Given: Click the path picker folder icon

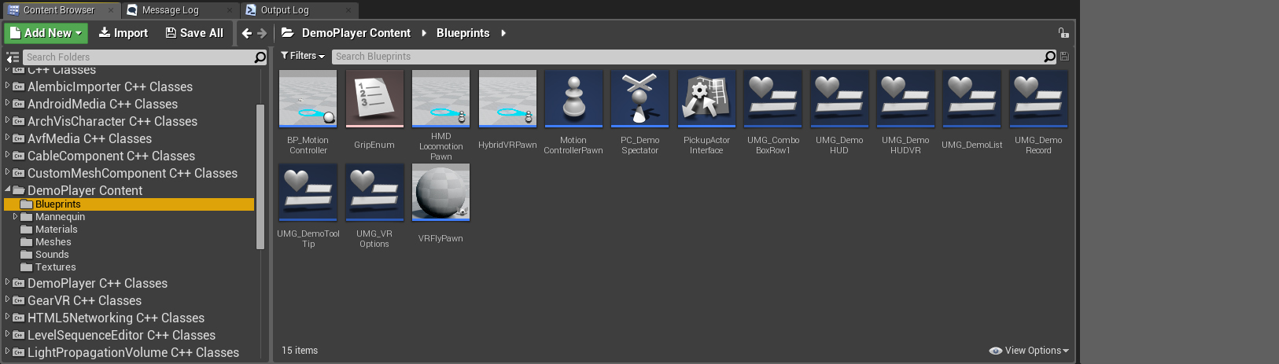Looking at the screenshot, I should [x=288, y=33].
